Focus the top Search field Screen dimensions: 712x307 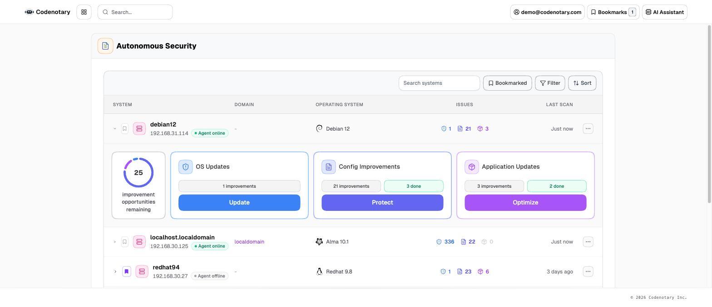(x=135, y=12)
